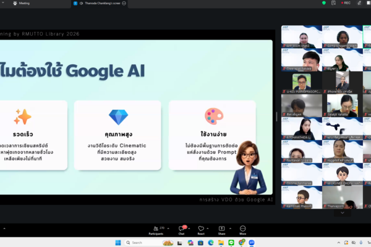Viewport: 371px width, 247px height.
Task: Show hidden system tray icons
Action: (339, 243)
